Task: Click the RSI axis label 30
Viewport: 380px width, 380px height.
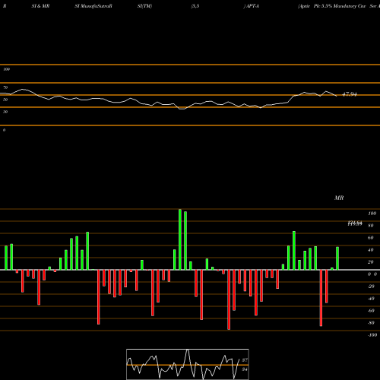Action: 5,112
